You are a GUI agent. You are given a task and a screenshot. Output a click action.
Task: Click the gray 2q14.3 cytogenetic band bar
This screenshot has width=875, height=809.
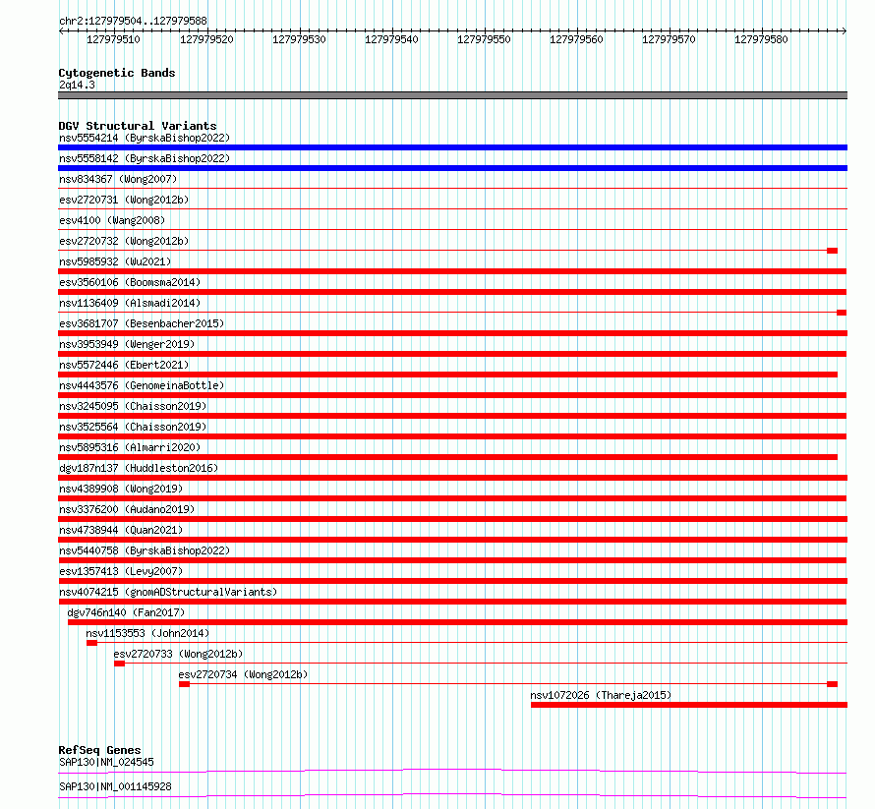click(x=452, y=95)
